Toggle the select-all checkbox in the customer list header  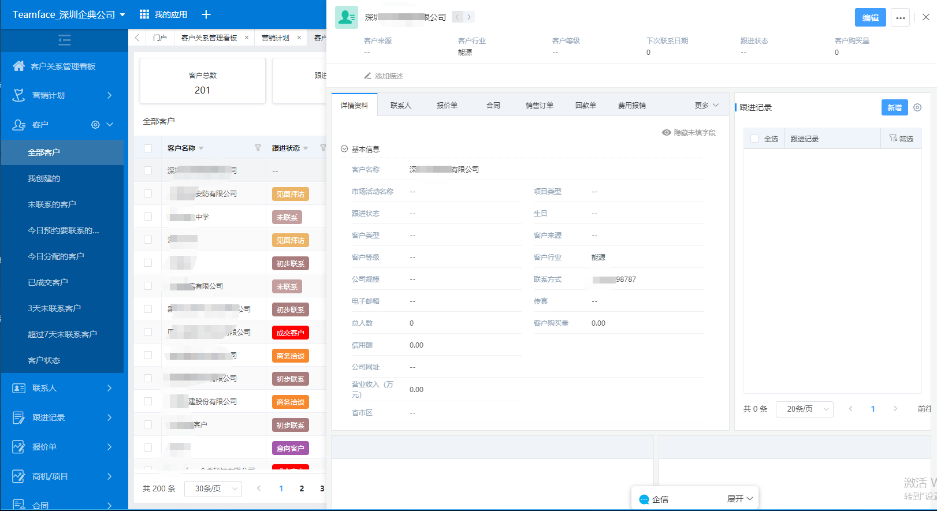click(148, 148)
